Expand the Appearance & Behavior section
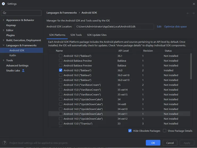The width and height of the screenshot is (197, 148). (x=3, y=20)
